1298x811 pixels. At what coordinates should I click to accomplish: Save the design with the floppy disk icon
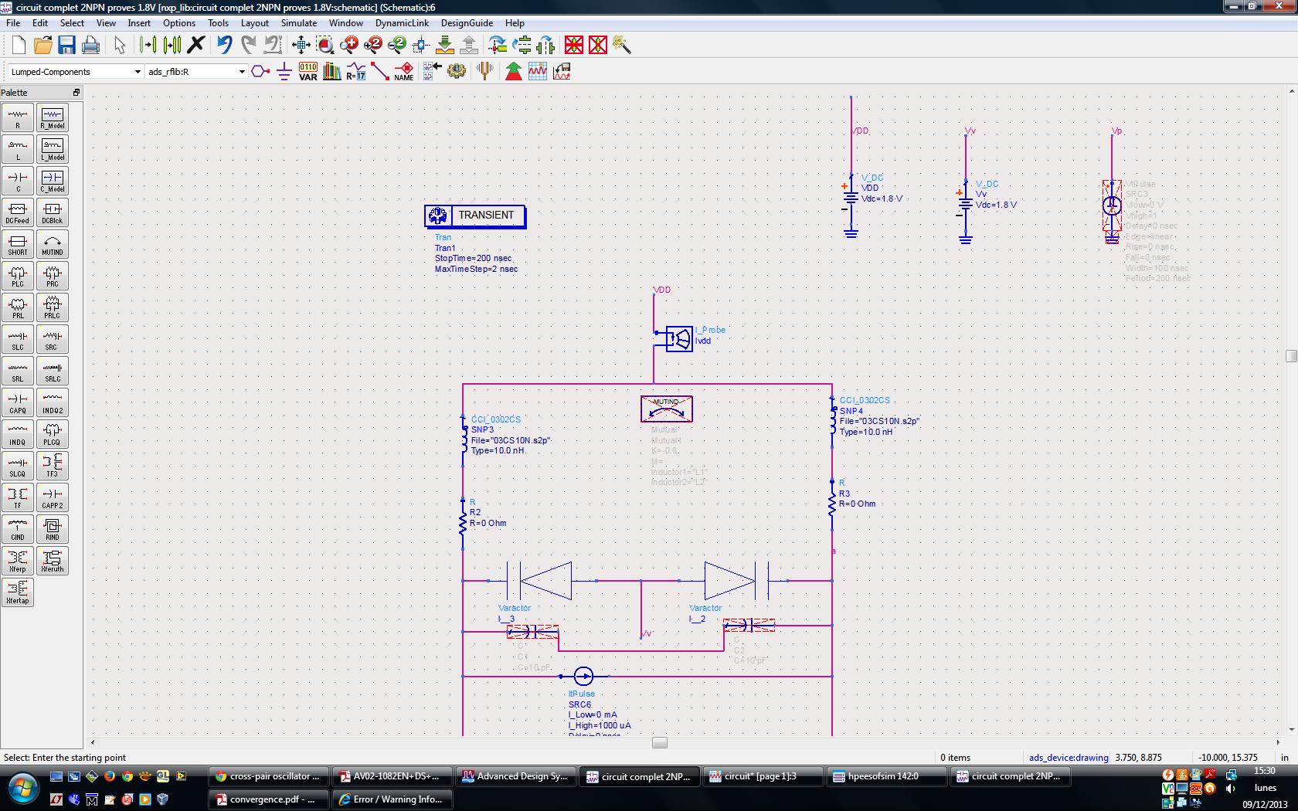66,45
